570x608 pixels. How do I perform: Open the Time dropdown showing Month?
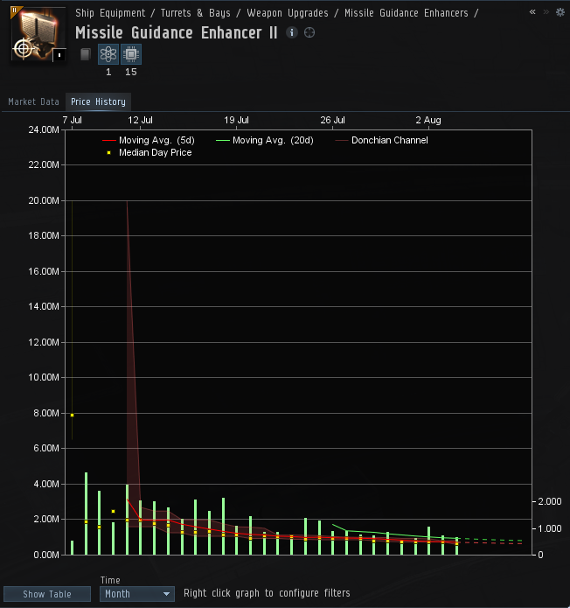[137, 594]
